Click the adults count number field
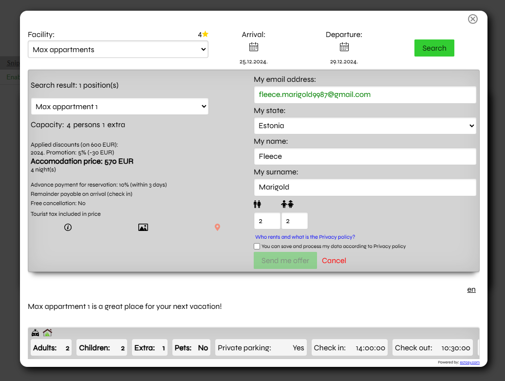The width and height of the screenshot is (505, 381). coord(267,221)
